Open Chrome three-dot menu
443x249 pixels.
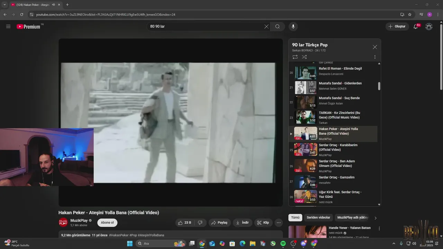pyautogui.click(x=438, y=15)
